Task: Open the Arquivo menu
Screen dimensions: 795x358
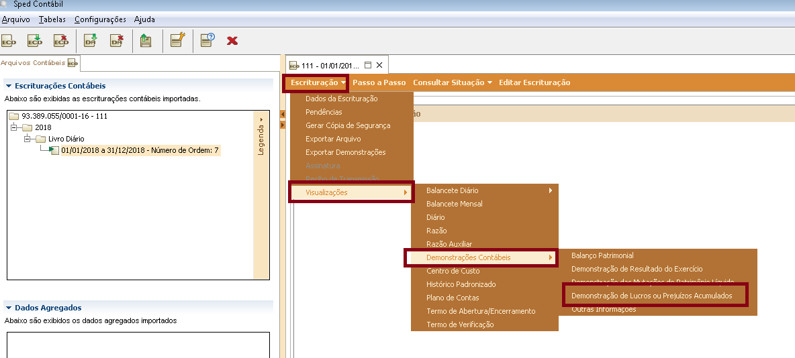Action: [x=15, y=19]
